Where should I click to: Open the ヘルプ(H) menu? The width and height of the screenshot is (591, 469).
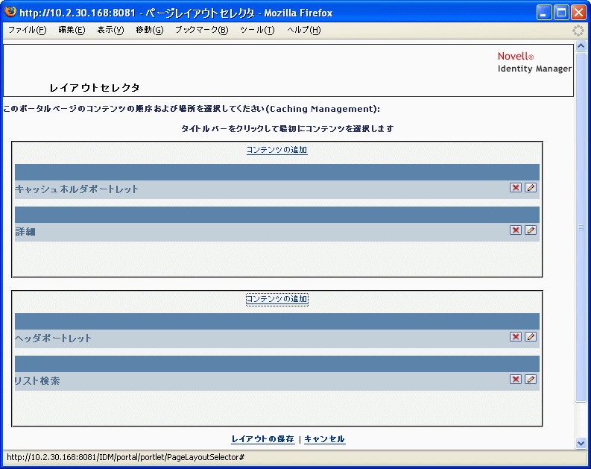tap(304, 30)
